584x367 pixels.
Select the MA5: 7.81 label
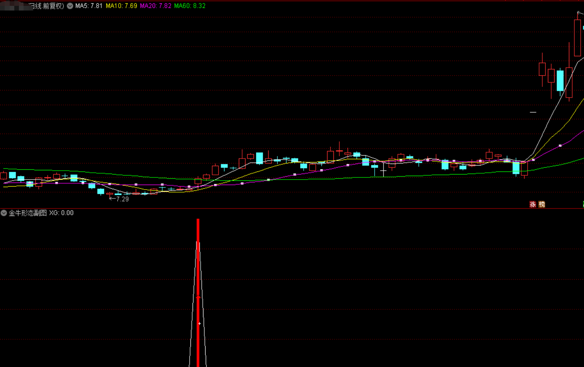(89, 6)
